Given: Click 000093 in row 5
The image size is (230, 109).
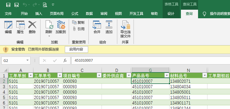Looking at the screenshot, I should 82,97.
